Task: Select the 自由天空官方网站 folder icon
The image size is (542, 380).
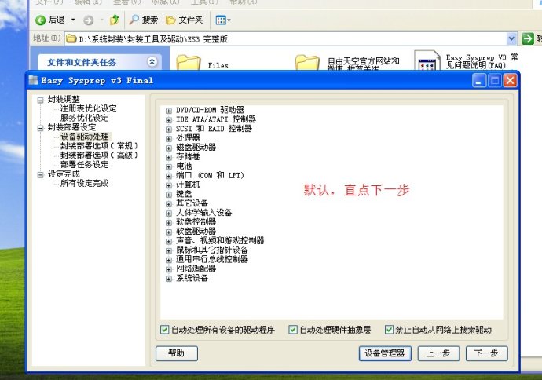Action: (307, 64)
